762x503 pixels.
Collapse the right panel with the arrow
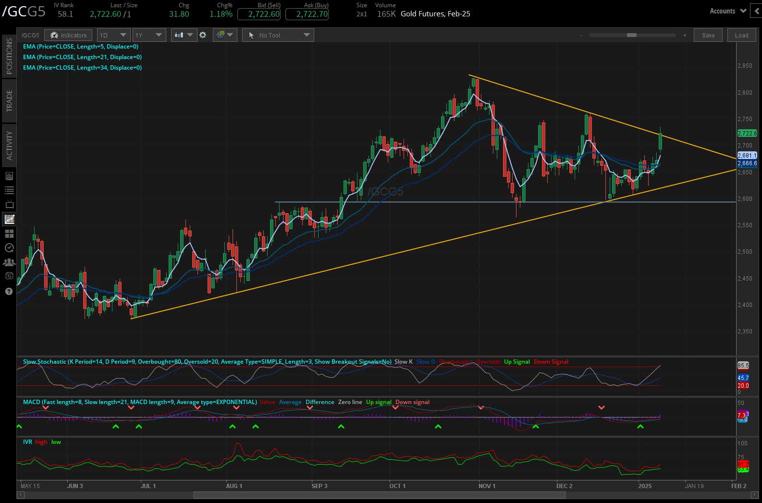click(757, 11)
